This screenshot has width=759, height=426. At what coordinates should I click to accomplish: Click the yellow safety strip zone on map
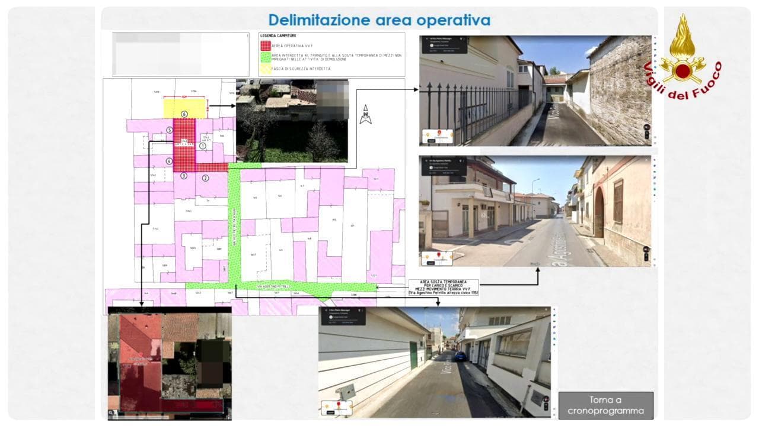[x=184, y=109]
